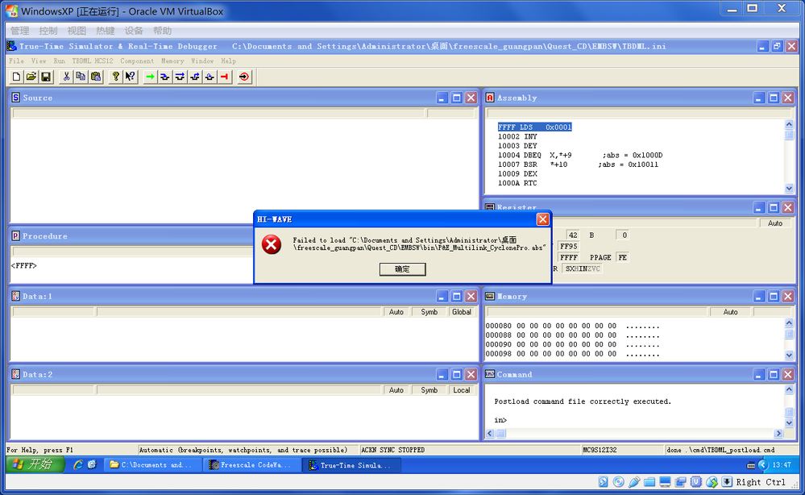
Task: Click the Single Step debugger icon
Action: [x=165, y=77]
